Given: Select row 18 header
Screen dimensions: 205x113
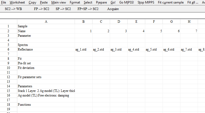Looking at the screenshot, I should tap(8, 105).
